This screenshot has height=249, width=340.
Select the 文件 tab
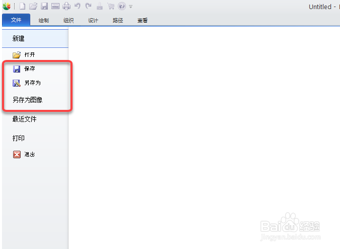(x=16, y=20)
